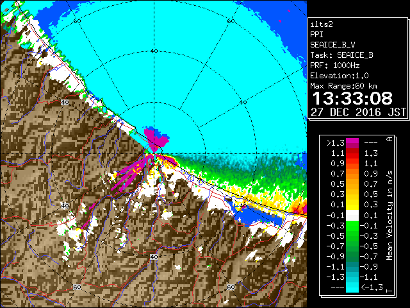
Task: Pick the white zero-velocity band in color bar
Action: point(352,216)
